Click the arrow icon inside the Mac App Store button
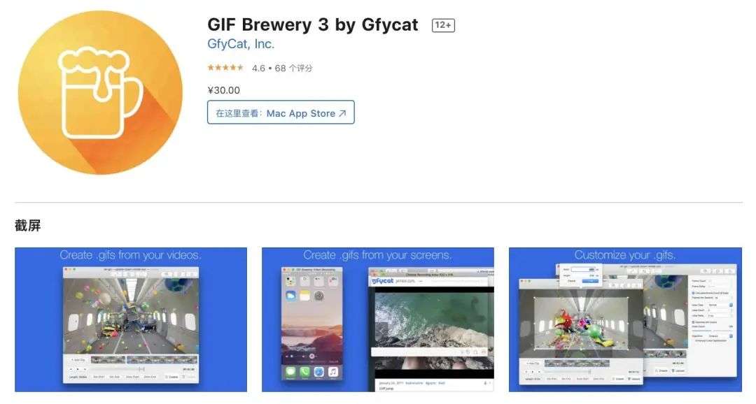Image resolution: width=756 pixels, height=404 pixels. coord(342,114)
